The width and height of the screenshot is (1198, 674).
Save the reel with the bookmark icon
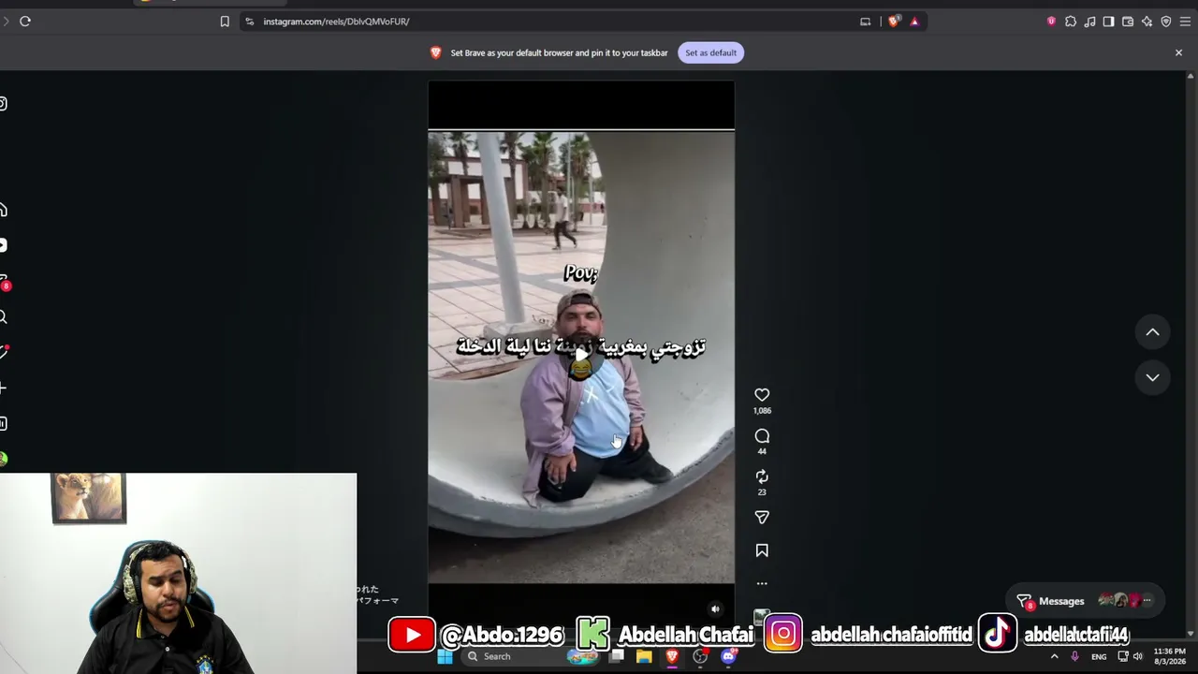pyautogui.click(x=762, y=550)
